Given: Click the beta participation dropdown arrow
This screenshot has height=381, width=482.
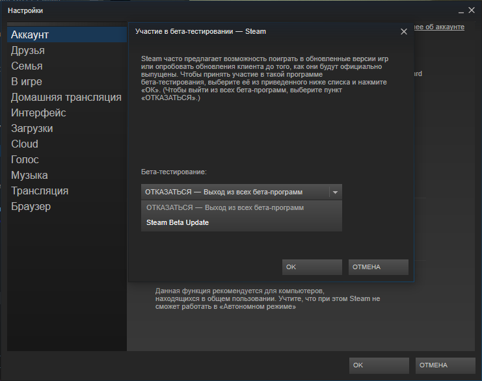Looking at the screenshot, I should [x=336, y=192].
